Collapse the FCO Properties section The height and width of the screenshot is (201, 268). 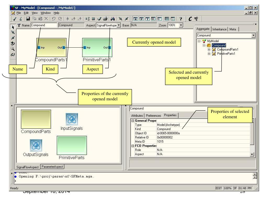click(133, 146)
